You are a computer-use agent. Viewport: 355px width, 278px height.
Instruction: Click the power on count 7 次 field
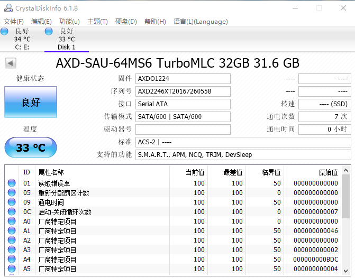click(x=325, y=117)
